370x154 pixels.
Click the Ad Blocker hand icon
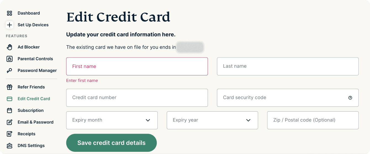click(9, 47)
